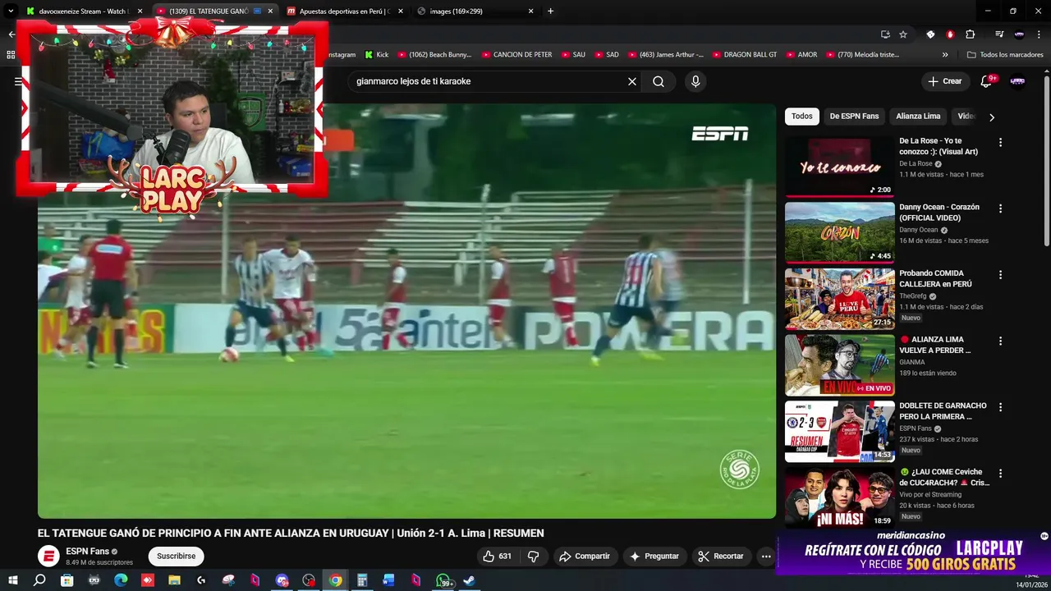Clear the YouTube search box text
This screenshot has height=591, width=1051.
click(632, 81)
